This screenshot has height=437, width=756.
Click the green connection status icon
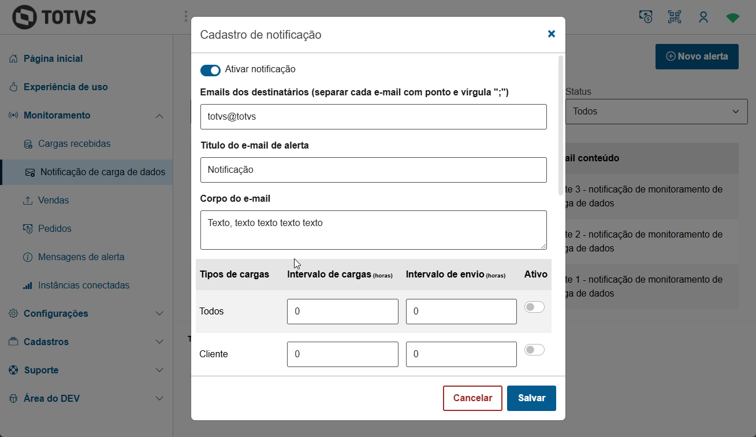(732, 17)
